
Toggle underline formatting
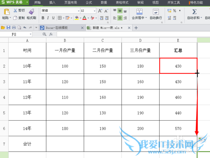pos(53,18)
